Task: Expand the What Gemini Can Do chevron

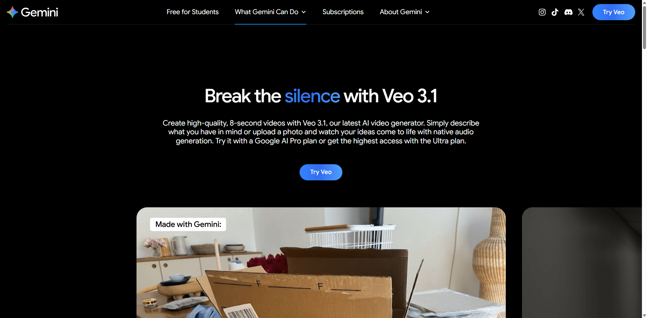Action: click(304, 12)
